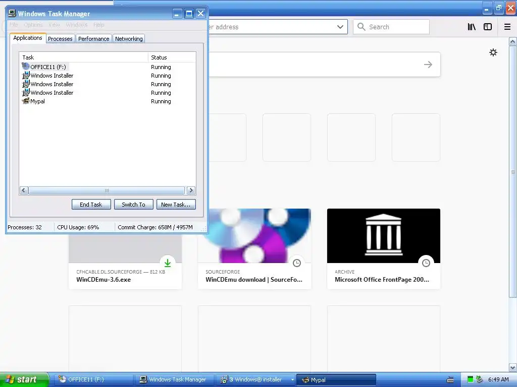The width and height of the screenshot is (517, 387).
Task: Click the CPU Usage: 69% status entry
Action: 78,227
